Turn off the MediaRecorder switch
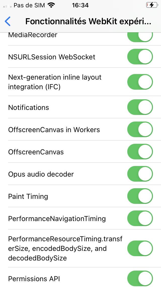161x287 pixels. [140, 36]
